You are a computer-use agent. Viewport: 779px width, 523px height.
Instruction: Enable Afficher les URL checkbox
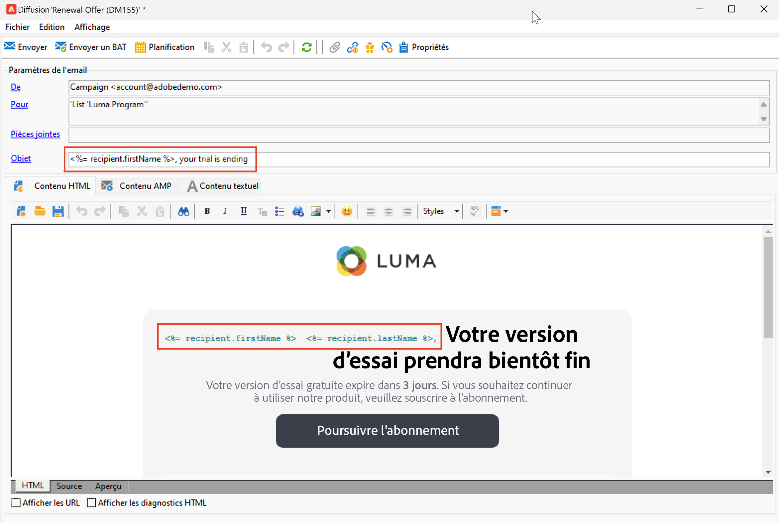point(16,503)
